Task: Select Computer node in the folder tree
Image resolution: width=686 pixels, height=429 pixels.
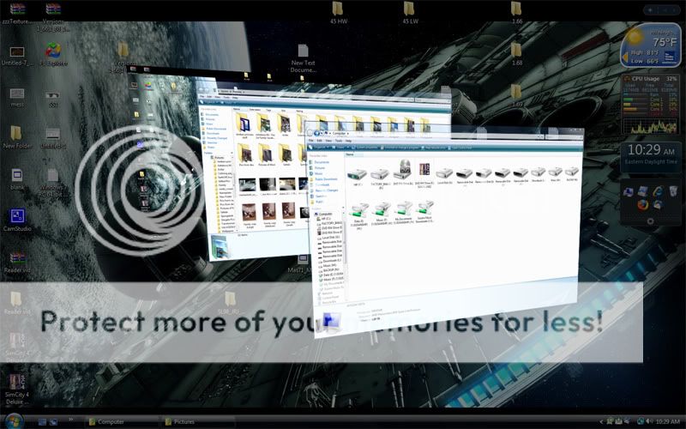Action: point(325,214)
